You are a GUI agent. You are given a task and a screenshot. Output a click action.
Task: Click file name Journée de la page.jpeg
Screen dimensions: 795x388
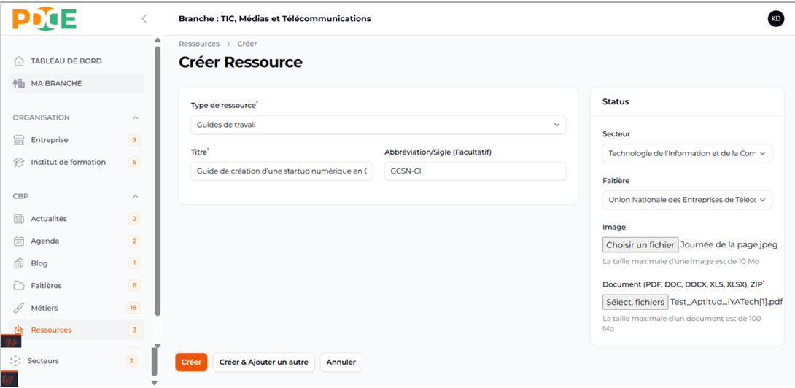(x=729, y=245)
